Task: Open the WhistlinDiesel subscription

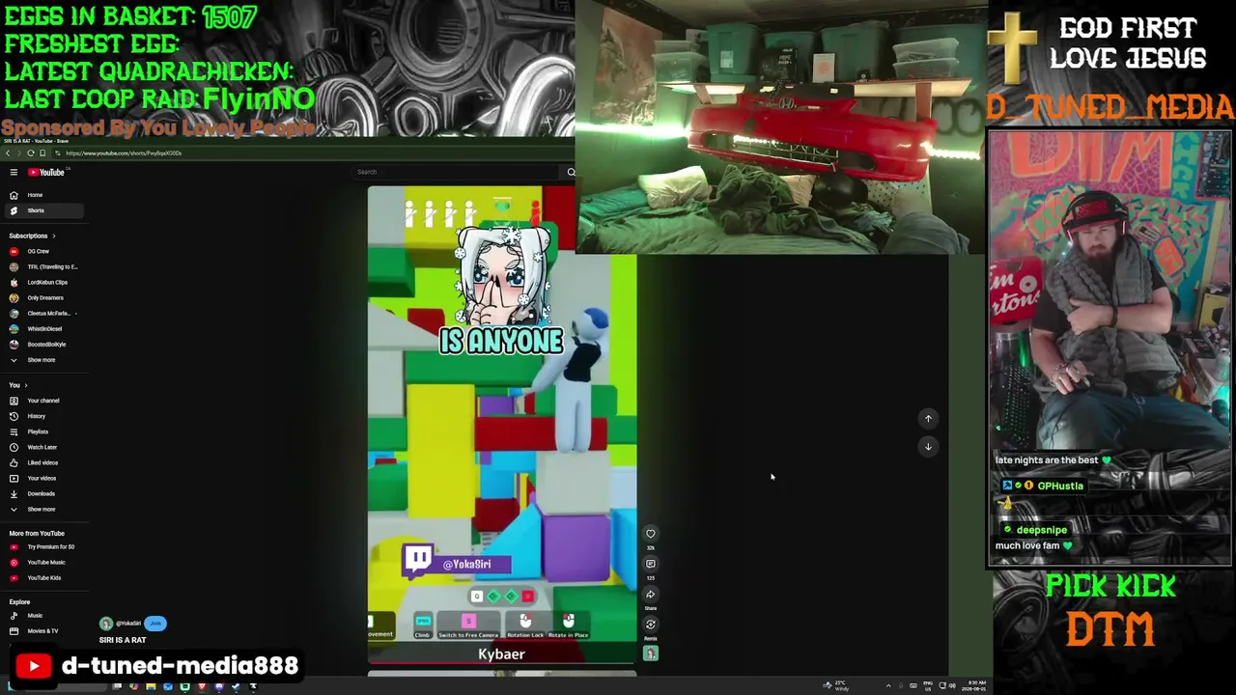Action: pos(42,328)
